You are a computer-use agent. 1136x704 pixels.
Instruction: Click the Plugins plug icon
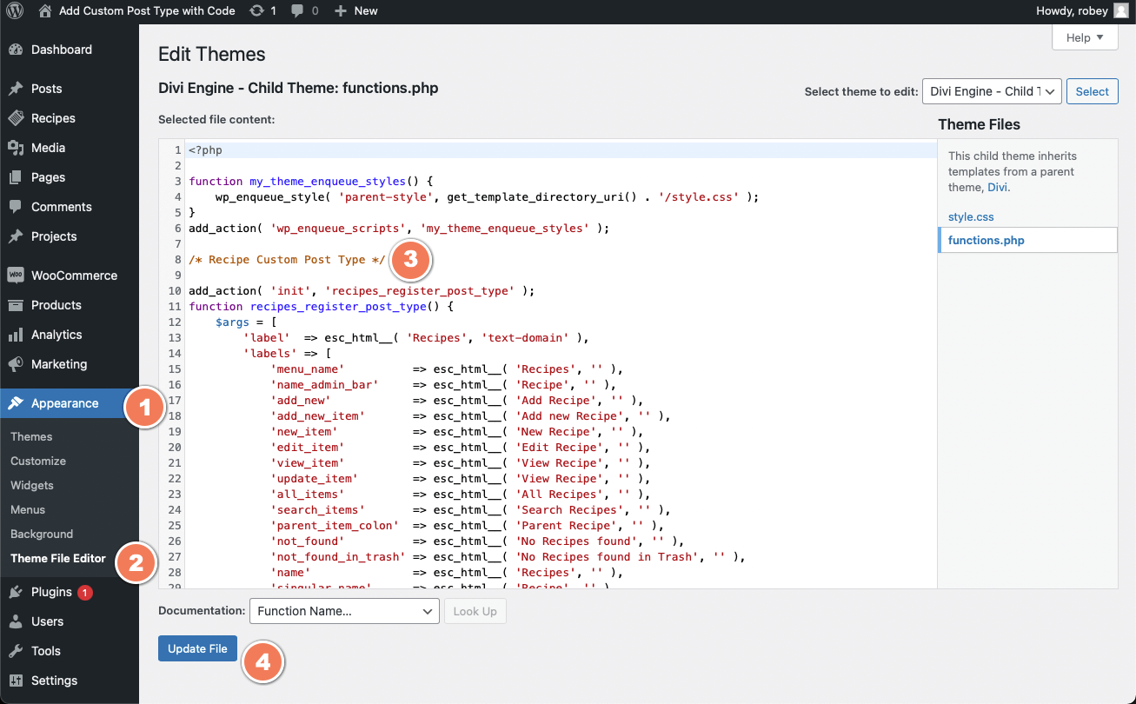coord(16,592)
